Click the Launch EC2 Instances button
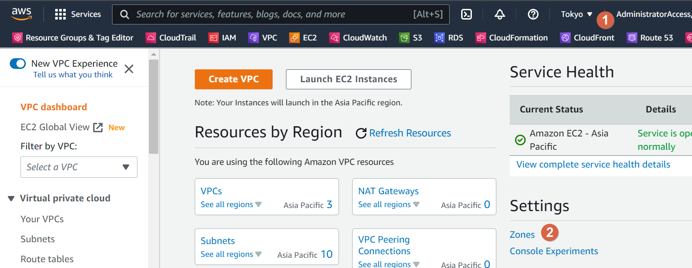The height and width of the screenshot is (268, 692). point(348,79)
